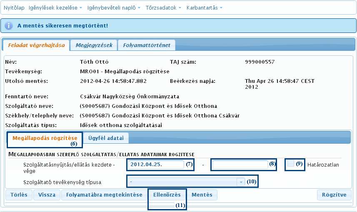Select the Megállapodás rögzítése sub-tab
The height and width of the screenshot is (212, 357).
click(45, 138)
